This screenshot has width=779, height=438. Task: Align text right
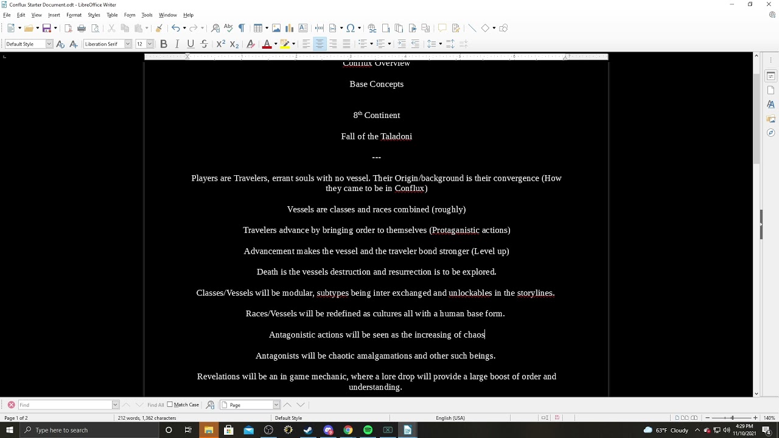point(333,44)
